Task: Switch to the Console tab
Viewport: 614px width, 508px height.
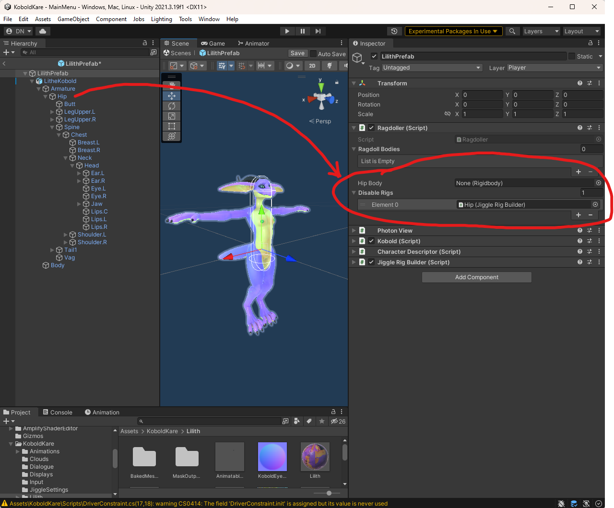Action: tap(58, 412)
